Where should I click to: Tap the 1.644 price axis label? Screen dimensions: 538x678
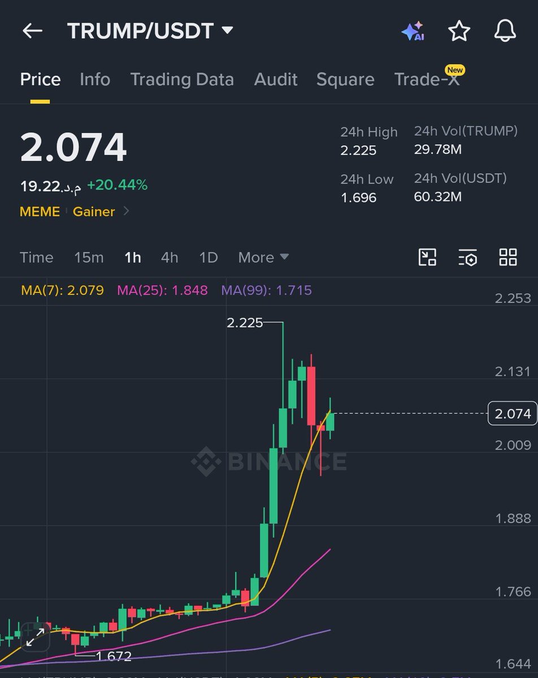(513, 664)
